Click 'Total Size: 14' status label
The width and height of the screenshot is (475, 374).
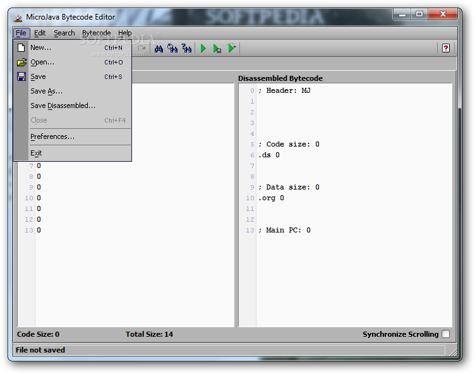click(x=149, y=334)
